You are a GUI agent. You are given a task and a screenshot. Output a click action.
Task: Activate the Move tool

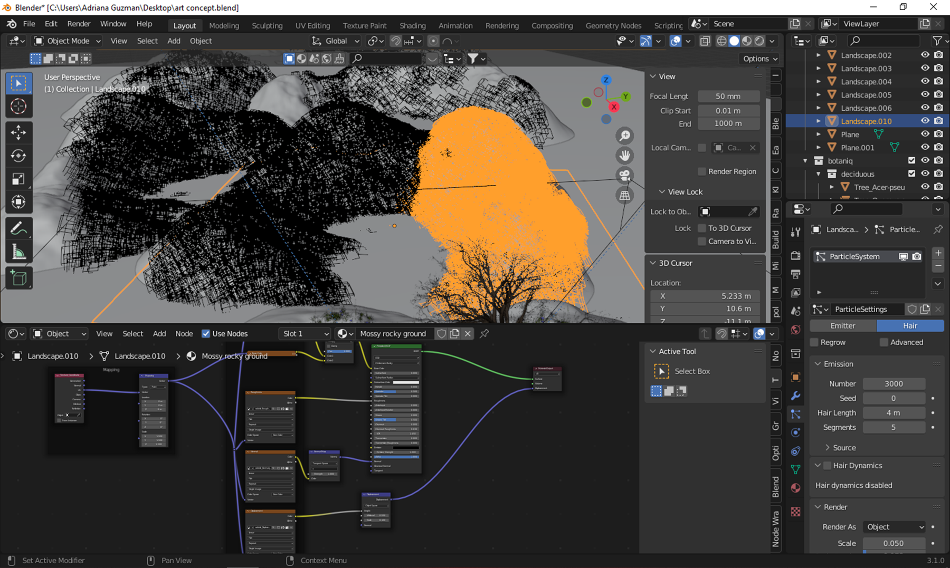[x=18, y=132]
